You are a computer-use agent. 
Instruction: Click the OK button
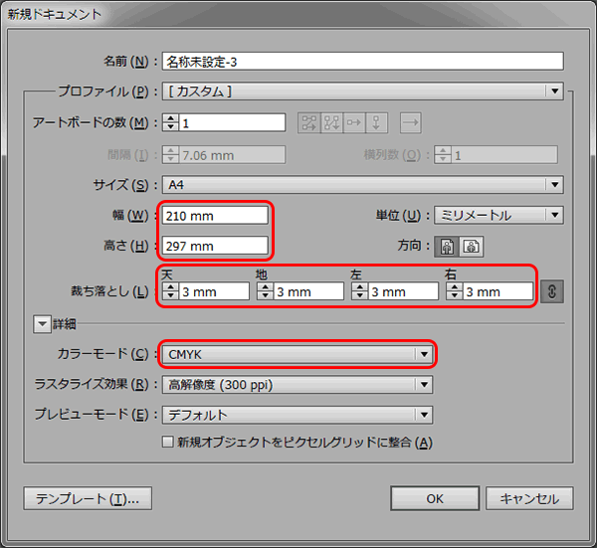[435, 498]
